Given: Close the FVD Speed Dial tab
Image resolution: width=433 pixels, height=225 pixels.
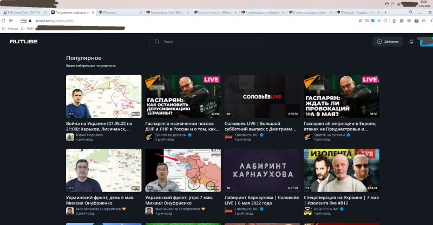Looking at the screenshot, I should (x=45, y=12).
